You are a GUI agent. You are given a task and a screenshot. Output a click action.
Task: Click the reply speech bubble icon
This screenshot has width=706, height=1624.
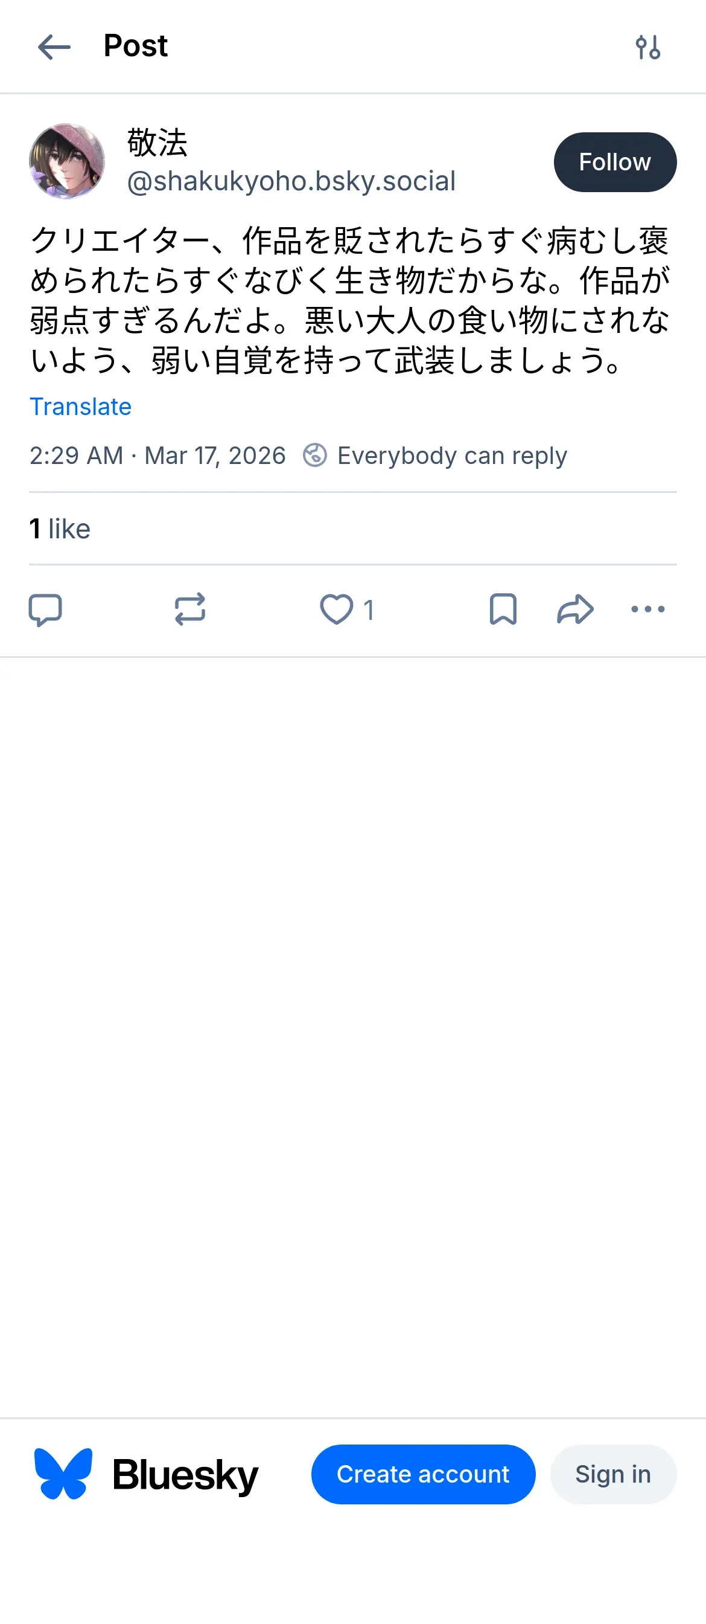tap(45, 610)
